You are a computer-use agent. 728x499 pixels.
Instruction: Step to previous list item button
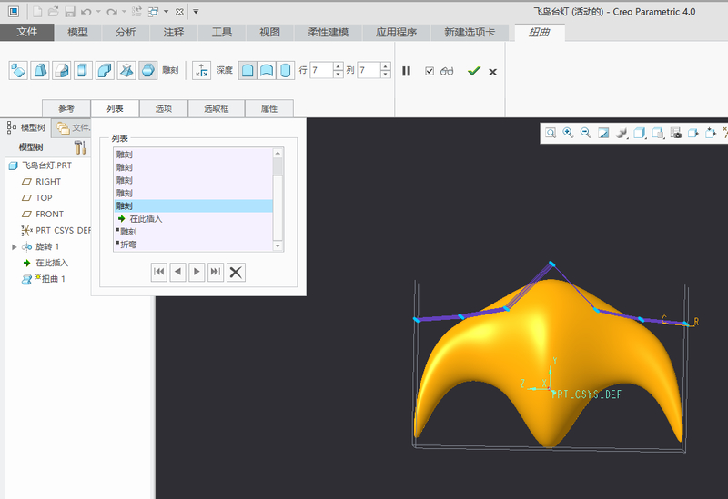[177, 272]
